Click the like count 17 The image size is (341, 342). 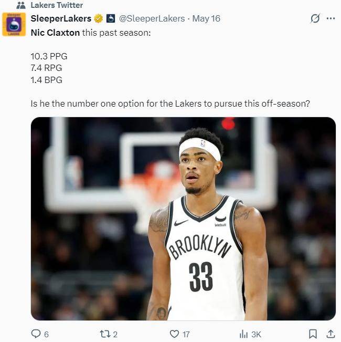click(186, 334)
